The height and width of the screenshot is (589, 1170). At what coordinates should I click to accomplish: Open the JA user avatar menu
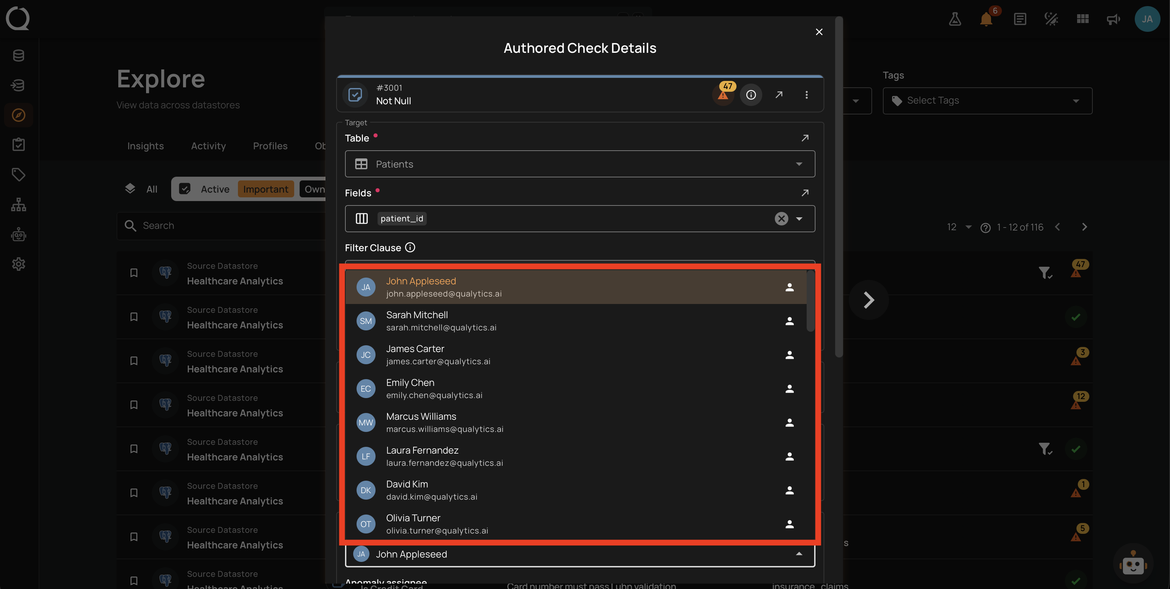pyautogui.click(x=1147, y=19)
